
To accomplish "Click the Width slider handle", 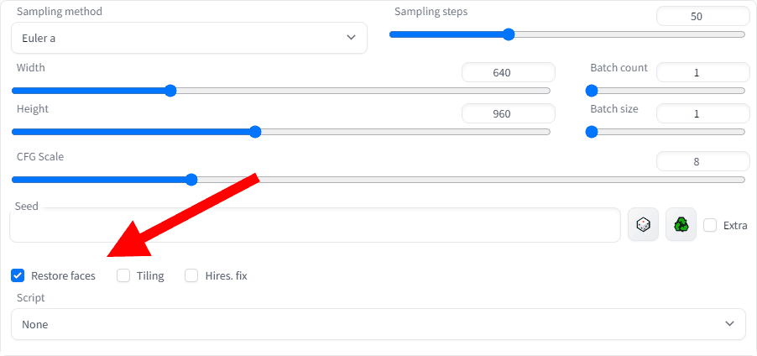I will pos(170,91).
